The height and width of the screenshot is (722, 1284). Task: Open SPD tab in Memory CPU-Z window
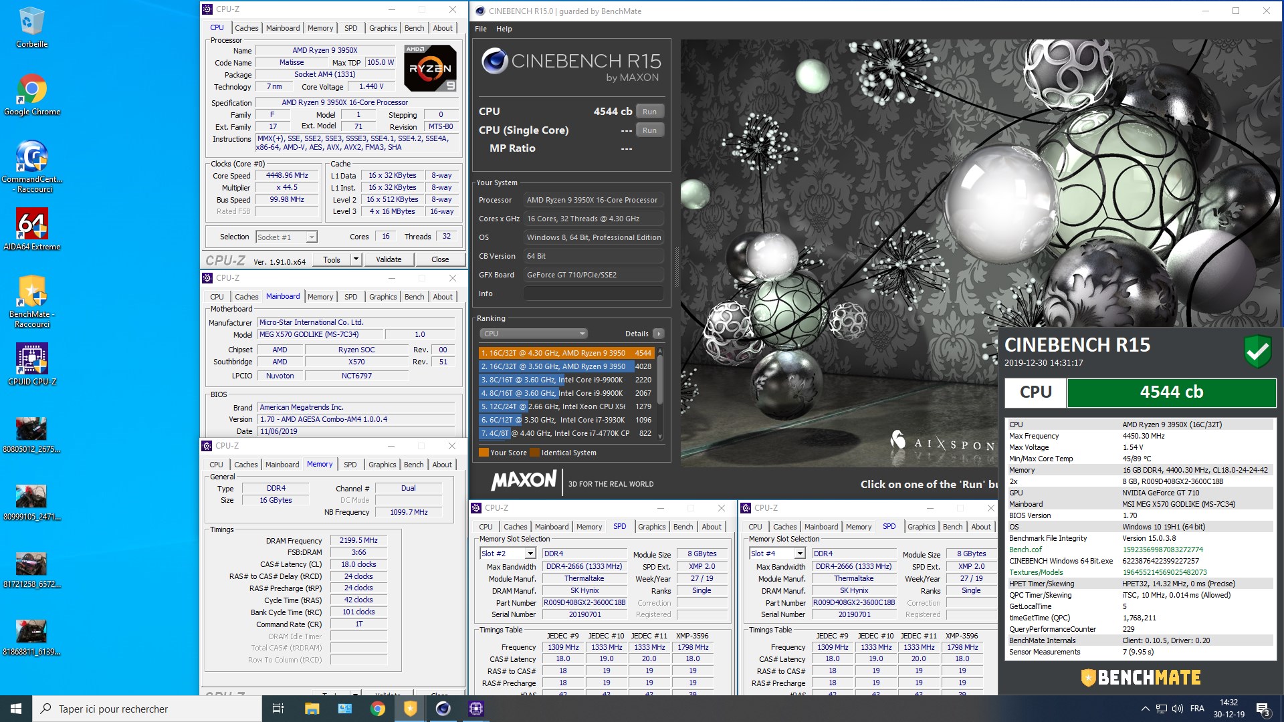(350, 465)
